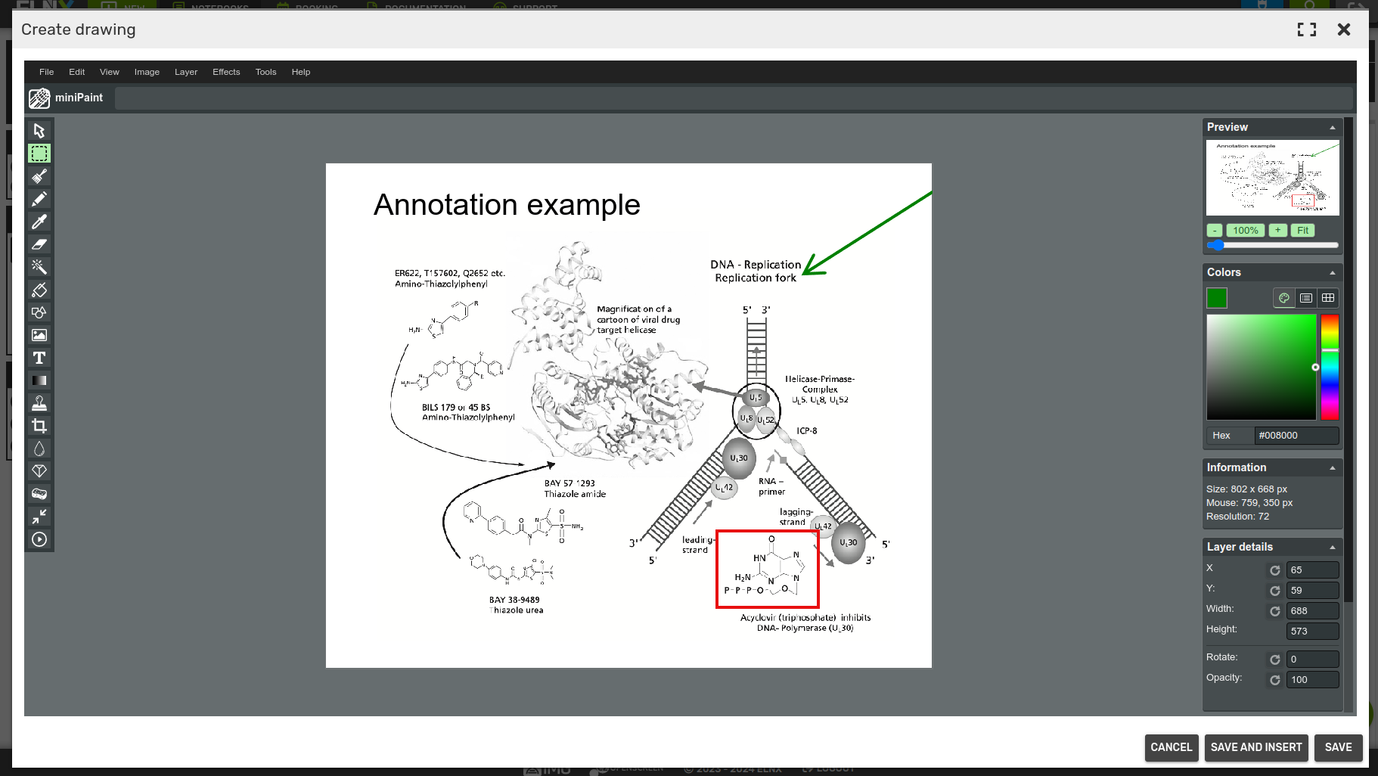Image resolution: width=1378 pixels, height=776 pixels.
Task: Switch colors panel to list view mode
Action: point(1305,298)
